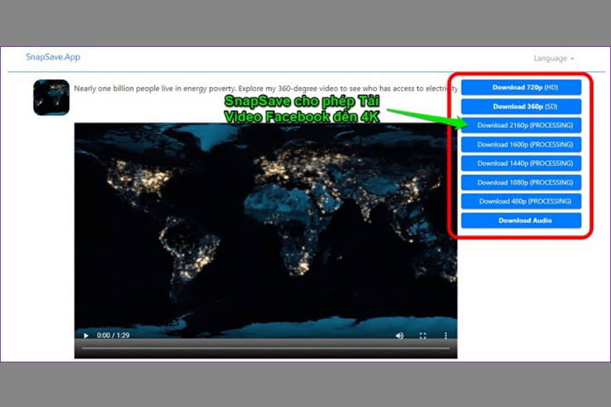Open the video's three-dot options menu
611x407 pixels.
coord(446,335)
